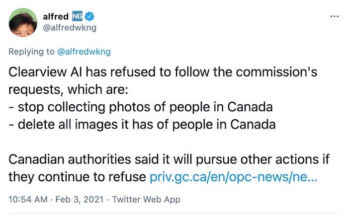Click the 10:54 AM timestamp

click(28, 199)
